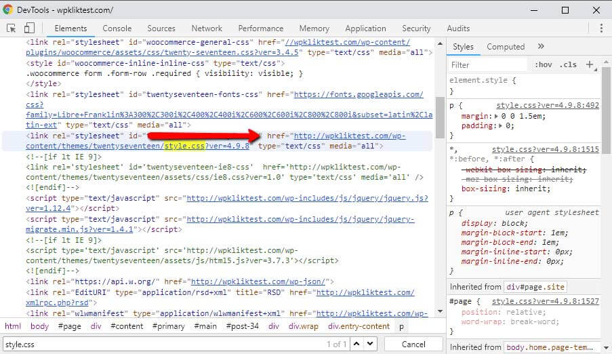The height and width of the screenshot is (354, 612).
Task: Select the highlighted style.css search match
Action: pyautogui.click(x=184, y=146)
